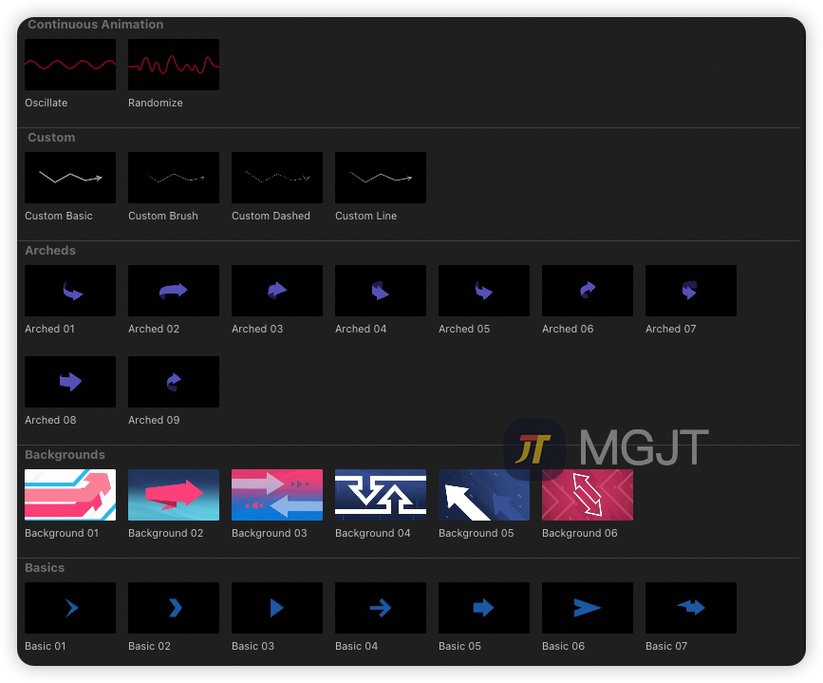Screen dimensions: 823x683
Task: Click the "Arched 05" label text
Action: 464,329
